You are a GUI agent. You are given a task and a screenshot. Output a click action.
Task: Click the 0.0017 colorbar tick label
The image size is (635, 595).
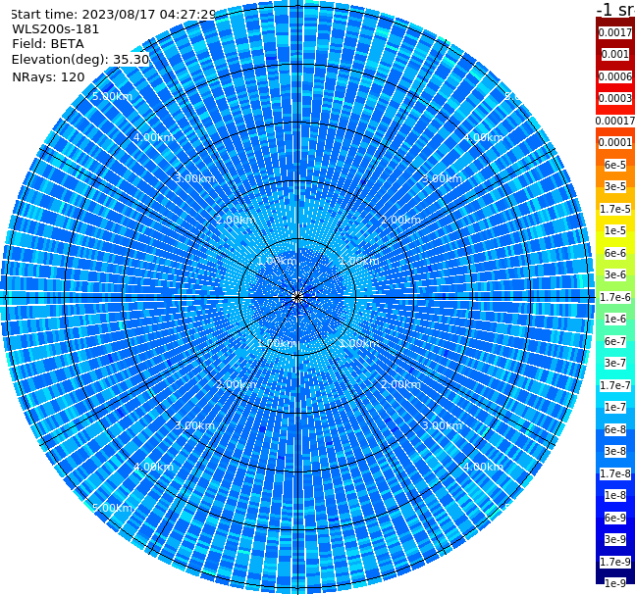tap(615, 32)
